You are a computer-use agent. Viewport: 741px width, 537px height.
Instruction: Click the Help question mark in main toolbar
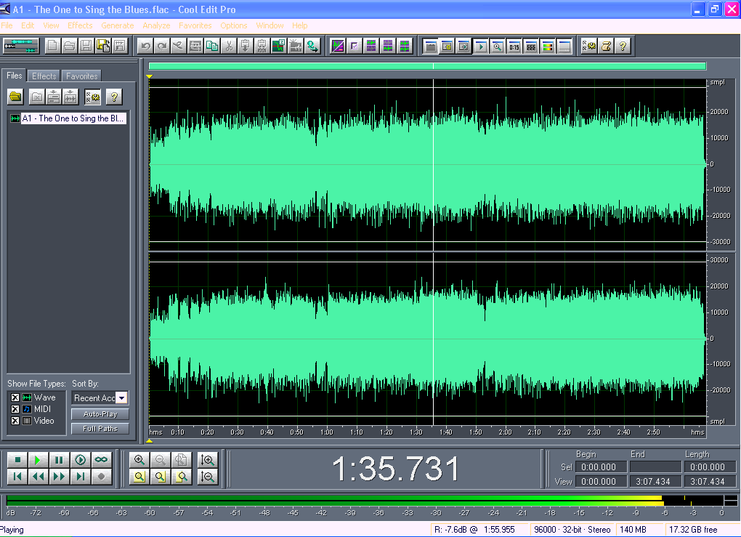[623, 46]
